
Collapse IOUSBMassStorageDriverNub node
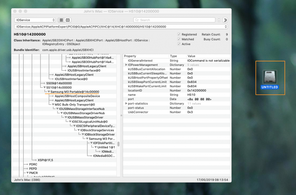click(x=62, y=113)
